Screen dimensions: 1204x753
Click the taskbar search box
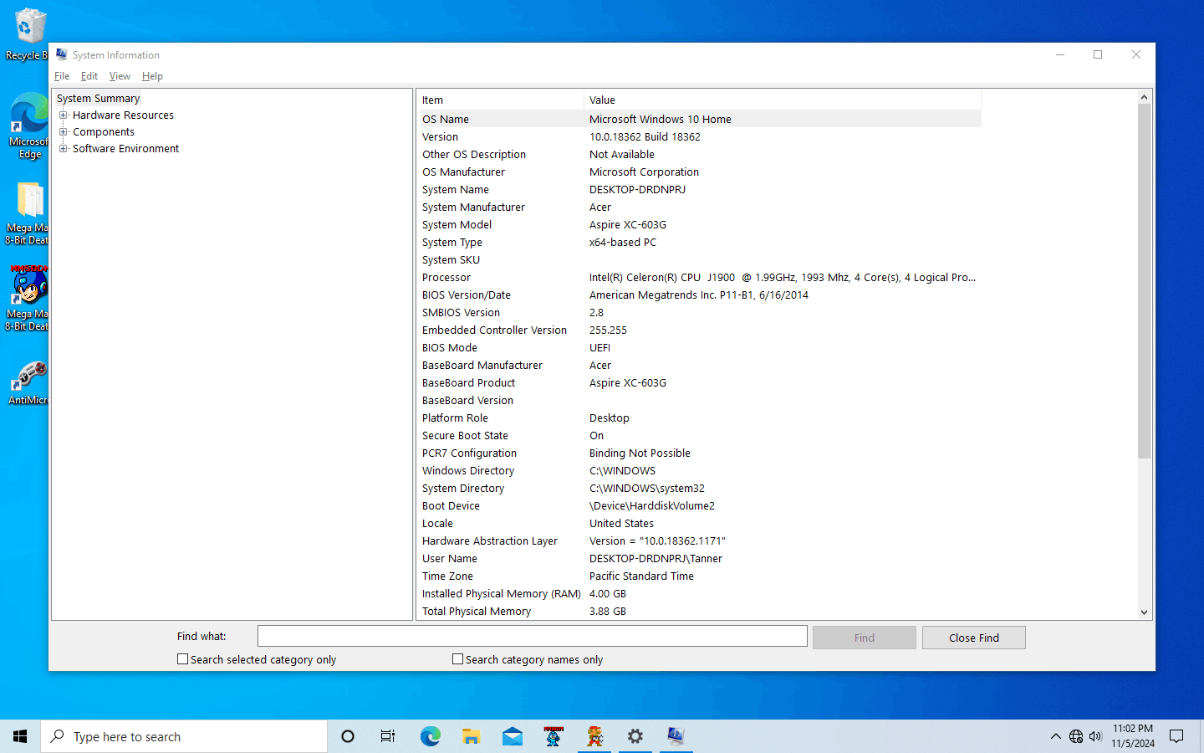tap(184, 736)
